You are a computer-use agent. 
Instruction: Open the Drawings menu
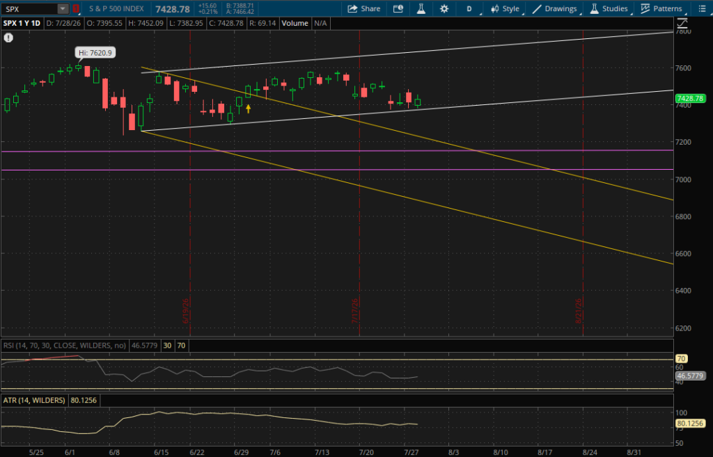(555, 8)
